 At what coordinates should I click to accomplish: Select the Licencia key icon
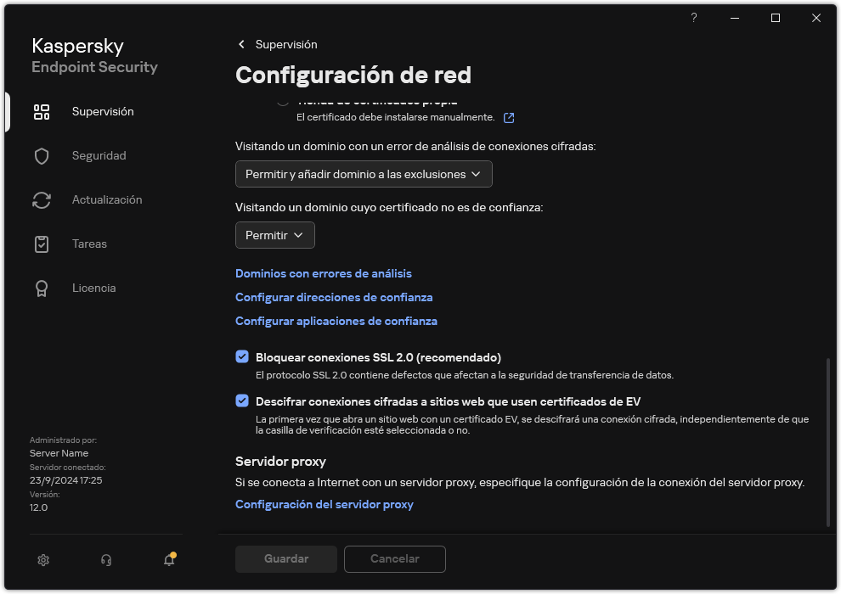(x=41, y=288)
